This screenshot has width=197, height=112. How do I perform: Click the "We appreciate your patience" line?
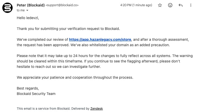(75, 77)
